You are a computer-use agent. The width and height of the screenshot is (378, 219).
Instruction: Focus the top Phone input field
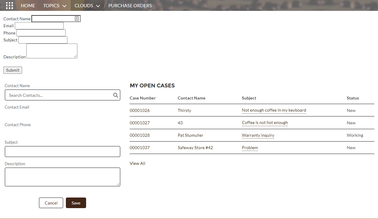click(41, 33)
